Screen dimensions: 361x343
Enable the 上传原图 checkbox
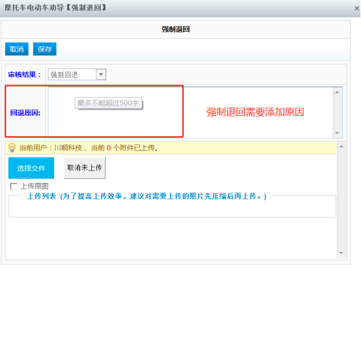pos(14,186)
